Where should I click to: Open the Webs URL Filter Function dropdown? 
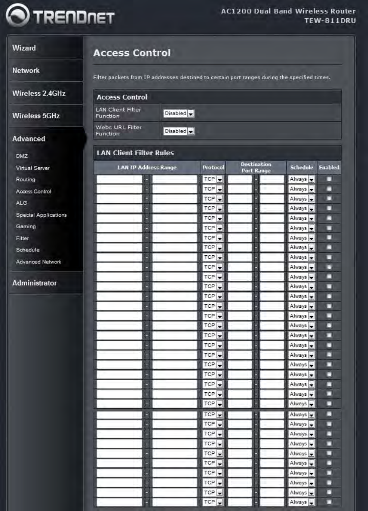[178, 131]
